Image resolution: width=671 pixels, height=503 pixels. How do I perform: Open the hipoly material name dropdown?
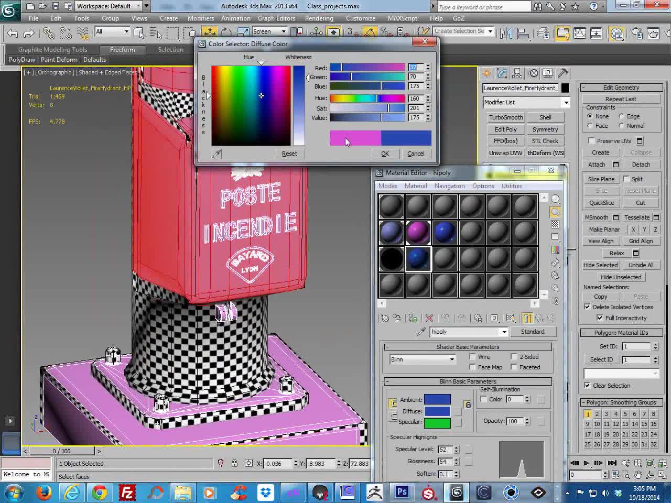(x=469, y=332)
